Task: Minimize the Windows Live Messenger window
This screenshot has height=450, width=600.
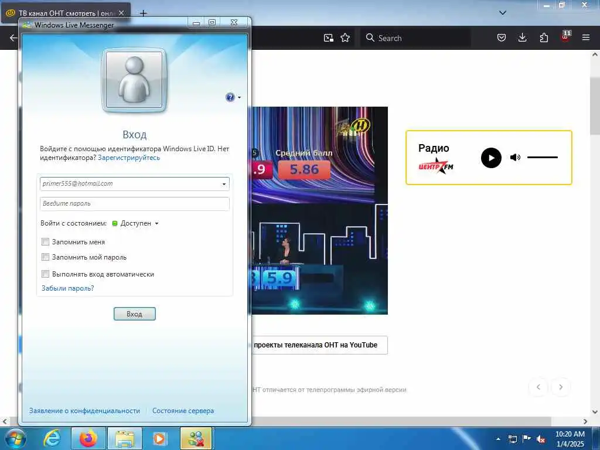Action: [x=196, y=23]
